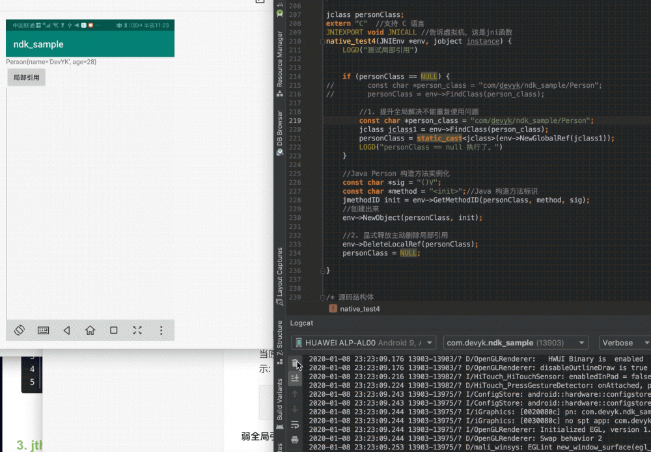
Task: Open HUAWEI ALP-AL00 device dropdown
Action: 364,343
